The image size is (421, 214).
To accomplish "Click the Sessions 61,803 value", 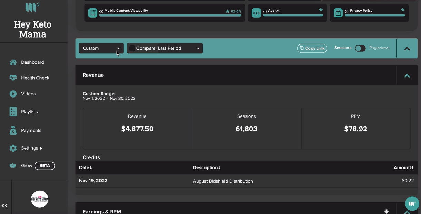I will 247,129.
